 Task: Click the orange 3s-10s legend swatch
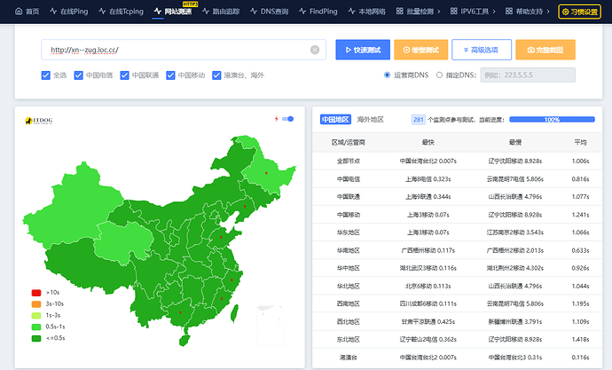coord(36,304)
